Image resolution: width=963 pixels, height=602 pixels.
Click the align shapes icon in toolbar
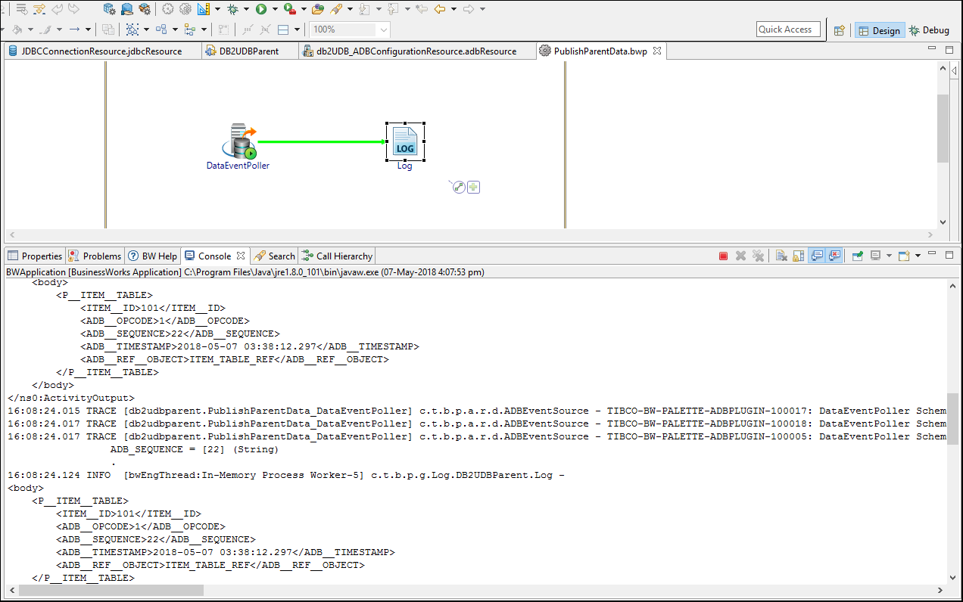pos(161,29)
